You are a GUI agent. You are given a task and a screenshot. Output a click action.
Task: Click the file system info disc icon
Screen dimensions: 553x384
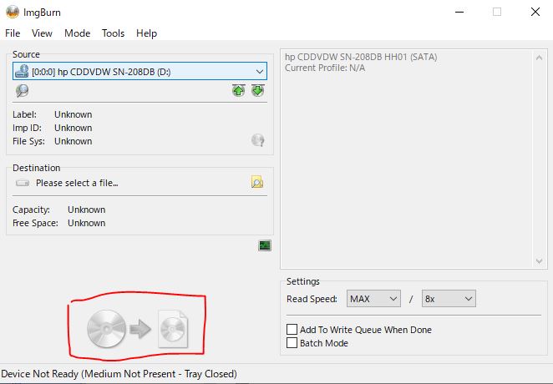(x=258, y=141)
